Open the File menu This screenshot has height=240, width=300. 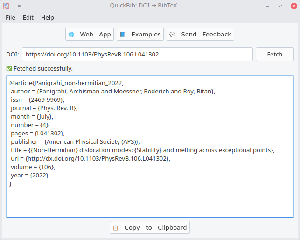(10, 18)
